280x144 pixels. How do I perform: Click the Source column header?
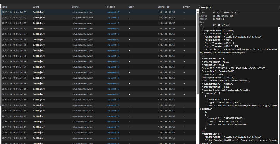pos(75,7)
